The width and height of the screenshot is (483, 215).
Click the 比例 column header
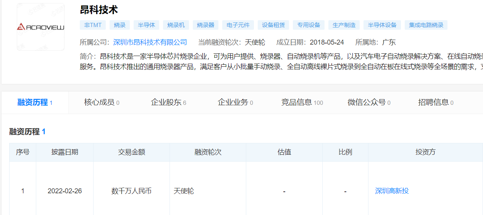point(346,152)
